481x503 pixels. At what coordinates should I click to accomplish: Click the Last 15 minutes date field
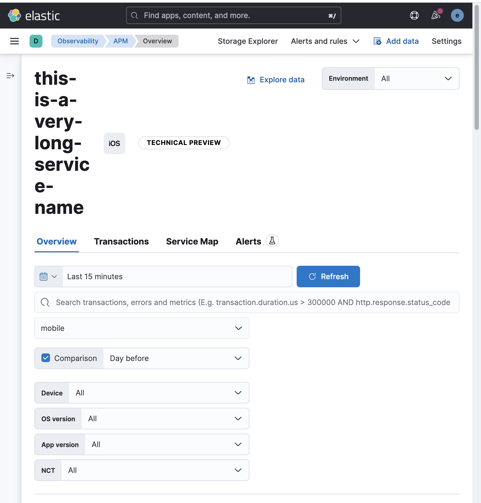177,277
